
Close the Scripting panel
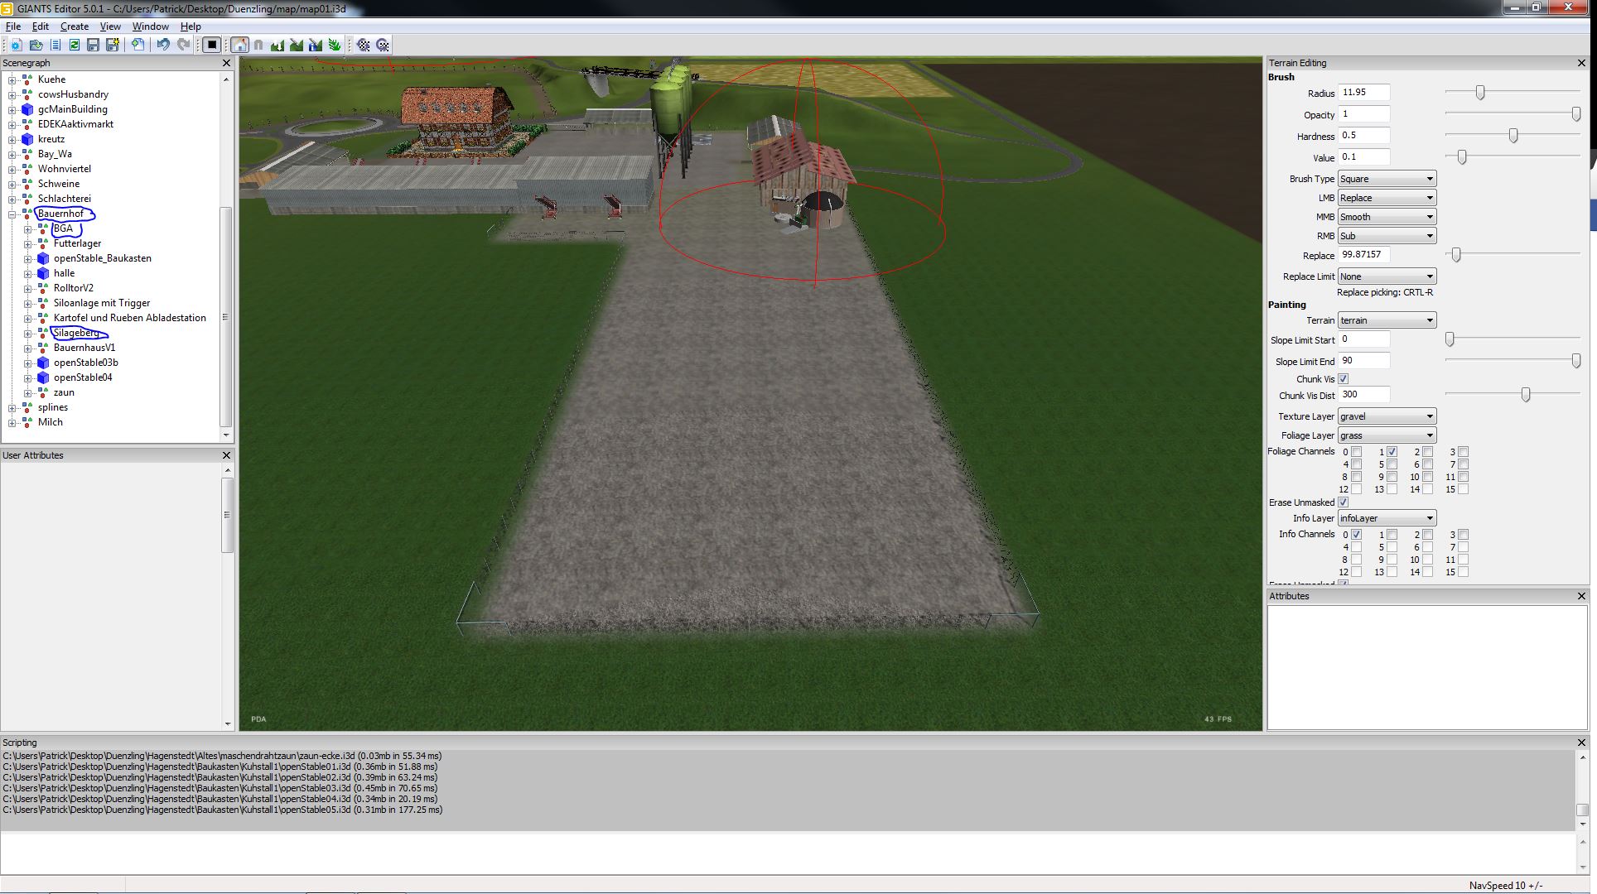pyautogui.click(x=1581, y=743)
